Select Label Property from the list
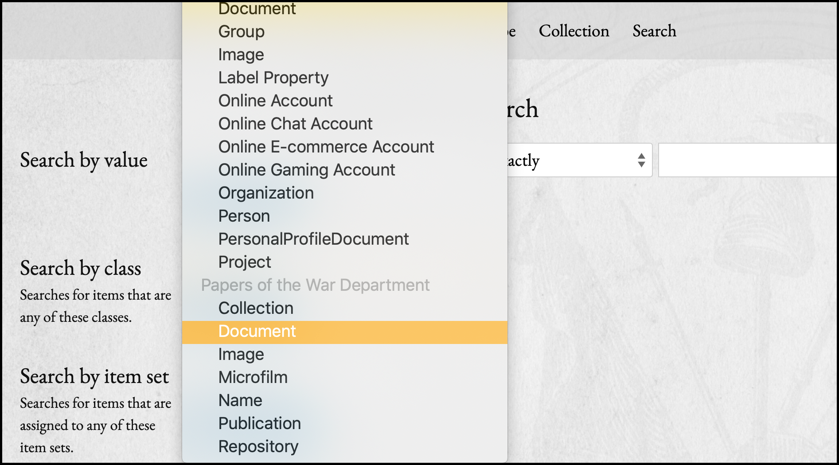The width and height of the screenshot is (839, 465). coord(273,78)
